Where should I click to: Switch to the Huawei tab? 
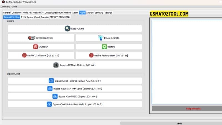pos(67,12)
